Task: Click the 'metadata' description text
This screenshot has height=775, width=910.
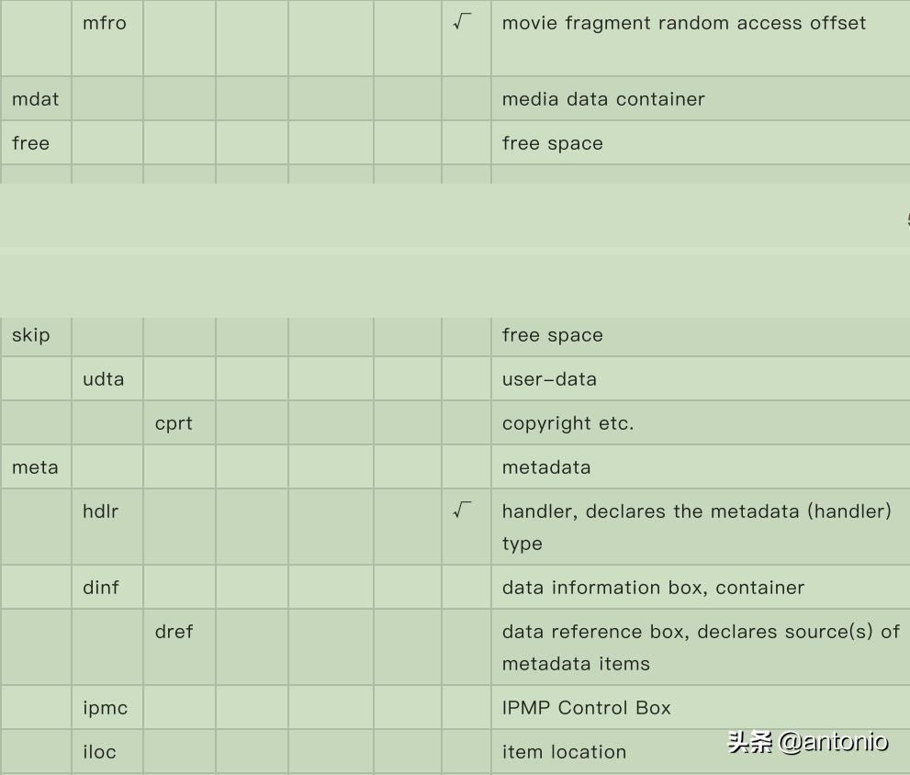Action: [546, 467]
